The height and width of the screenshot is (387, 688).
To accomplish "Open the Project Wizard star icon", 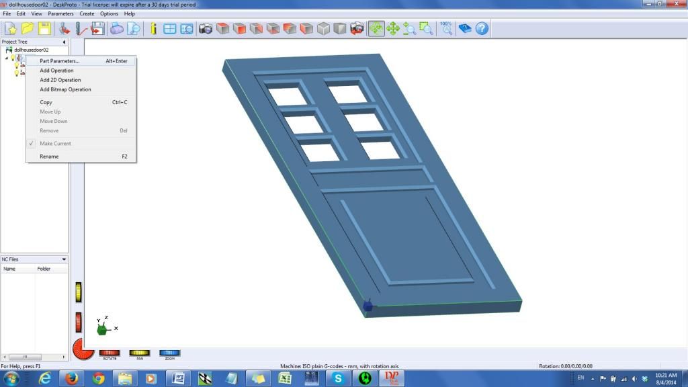I will click(x=12, y=28).
